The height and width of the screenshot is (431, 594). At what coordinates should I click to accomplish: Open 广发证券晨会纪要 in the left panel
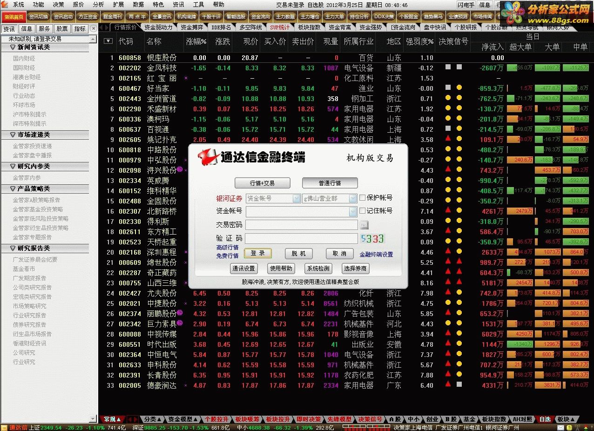tap(35, 259)
